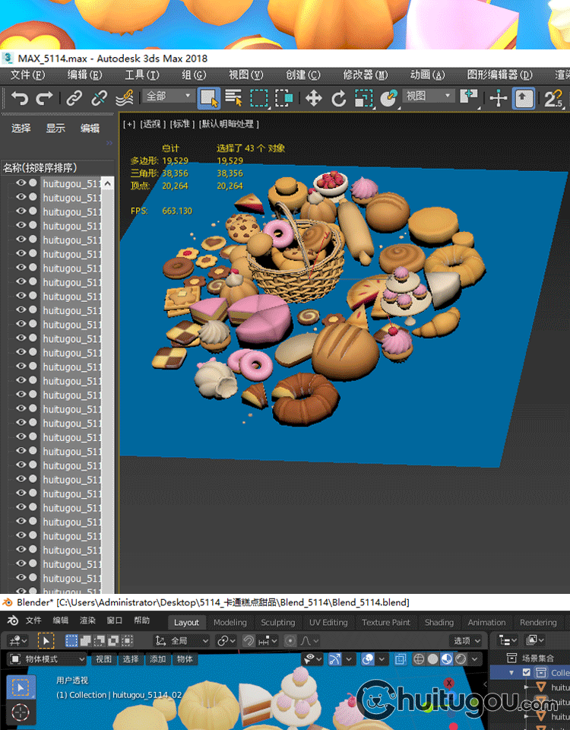The height and width of the screenshot is (730, 570).
Task: Switch to rendered viewport shading in Blender
Action: 461,659
